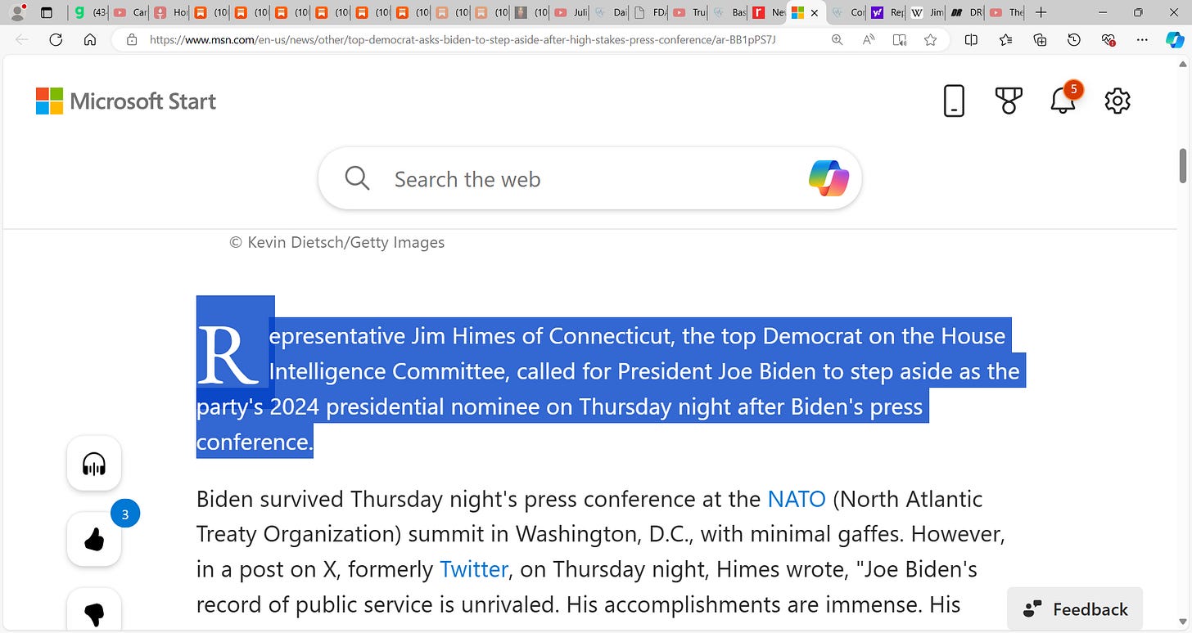
Task: Add this page to favorites with the star
Action: tap(930, 39)
